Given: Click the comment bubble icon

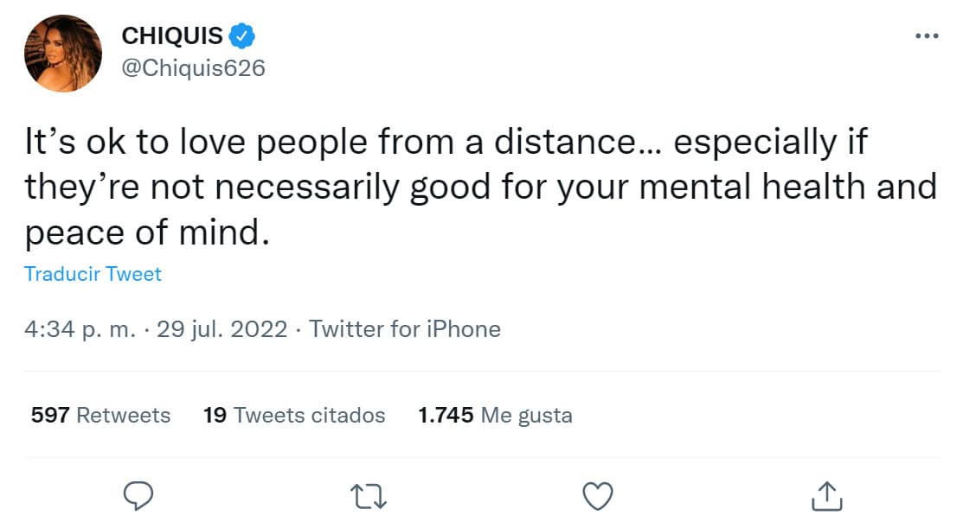Looking at the screenshot, I should click(138, 495).
